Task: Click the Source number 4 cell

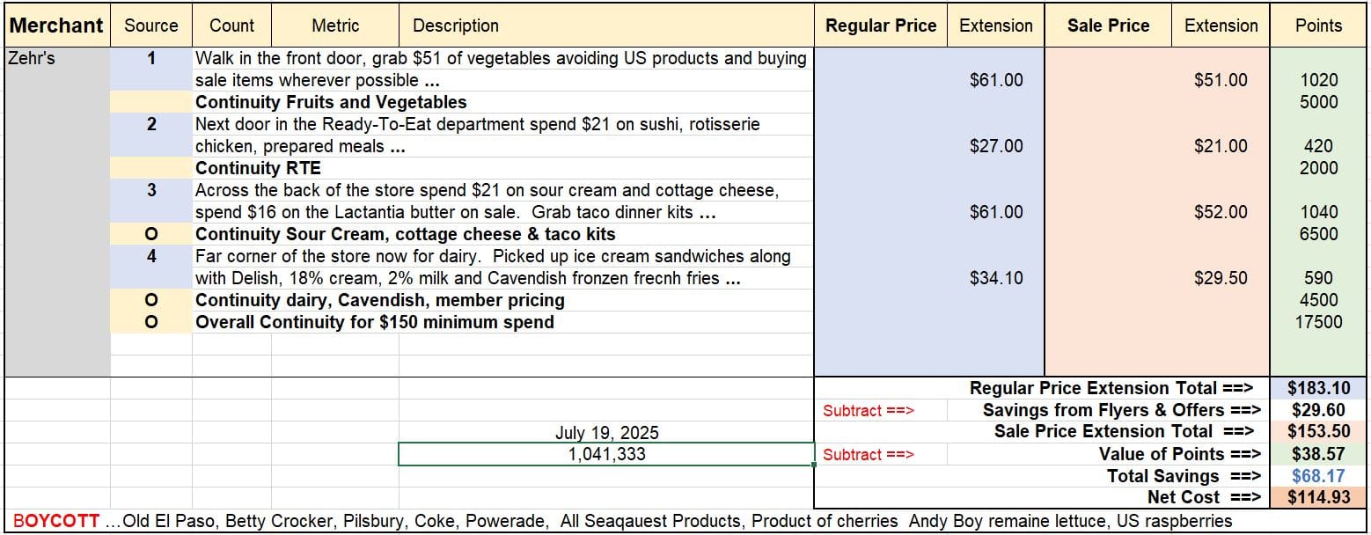Action: click(x=151, y=256)
